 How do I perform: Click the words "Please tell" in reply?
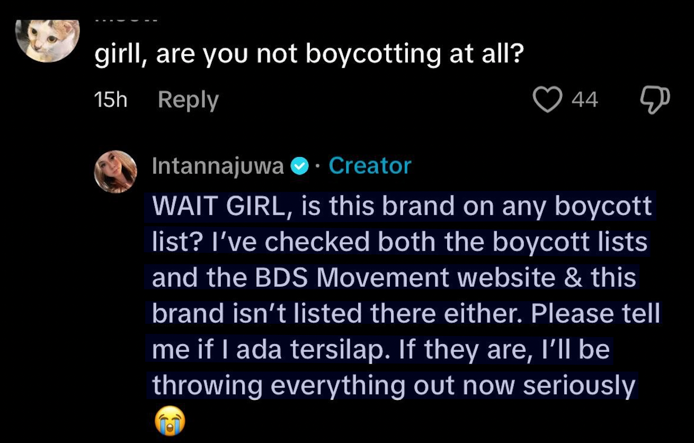[595, 314]
